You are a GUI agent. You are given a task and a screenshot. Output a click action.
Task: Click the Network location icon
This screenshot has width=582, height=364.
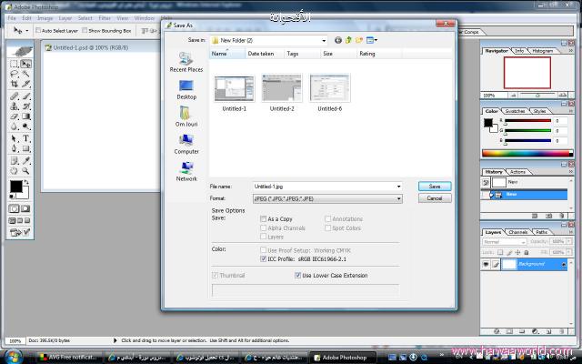(186, 169)
